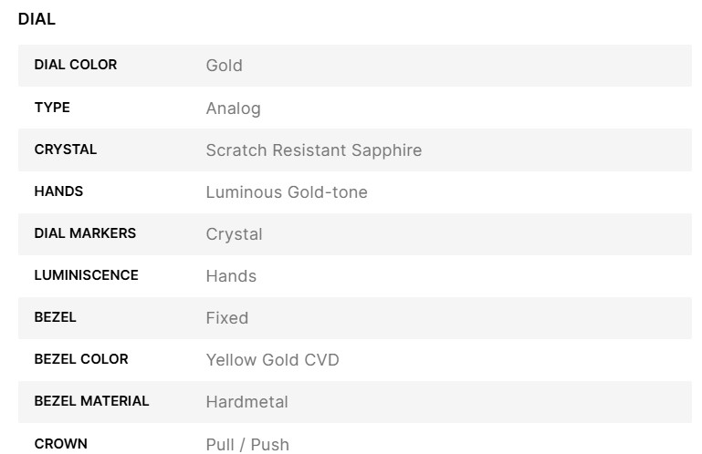
Task: Click the Scratch Resistant Sapphire text
Action: (313, 150)
